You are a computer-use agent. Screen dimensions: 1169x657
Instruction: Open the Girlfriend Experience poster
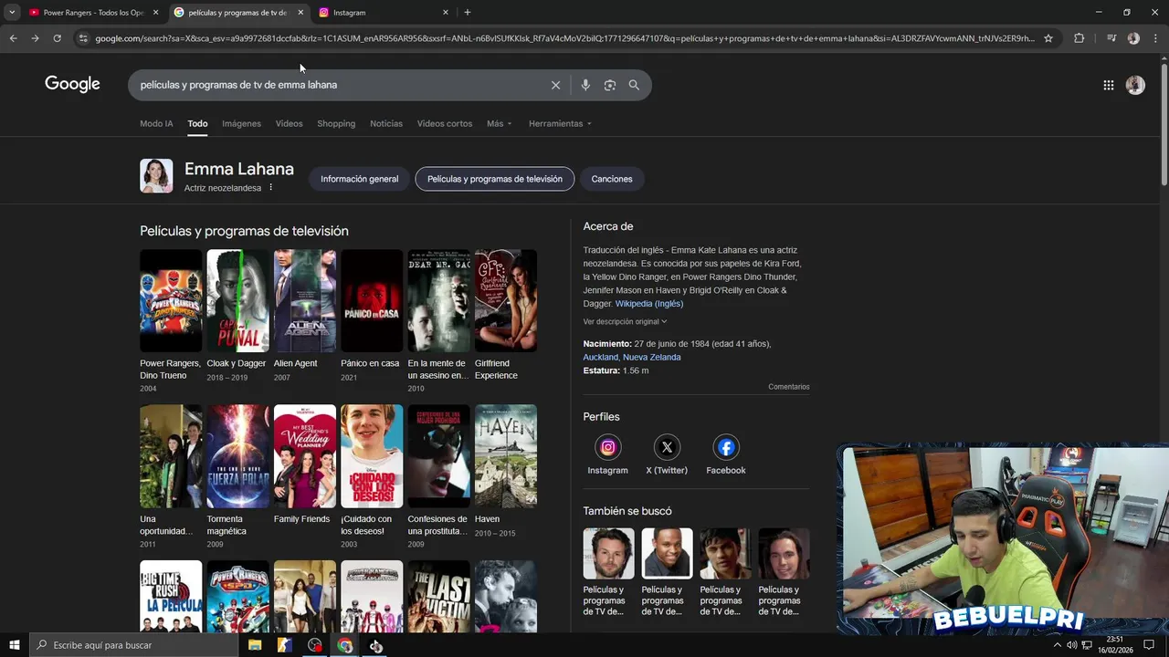506,300
